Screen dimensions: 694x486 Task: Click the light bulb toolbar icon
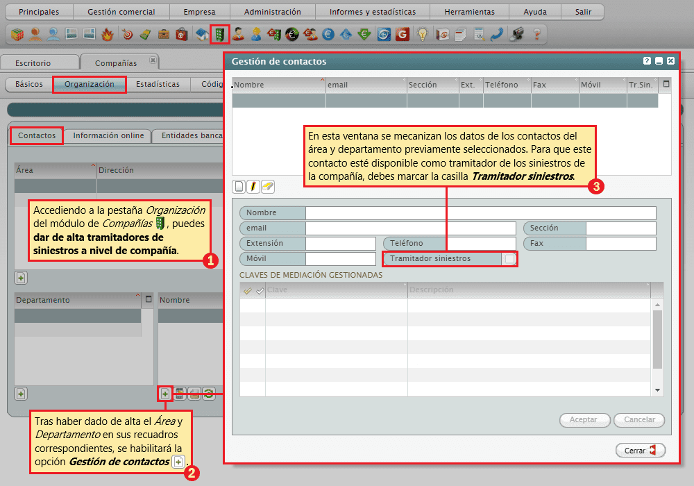(423, 34)
